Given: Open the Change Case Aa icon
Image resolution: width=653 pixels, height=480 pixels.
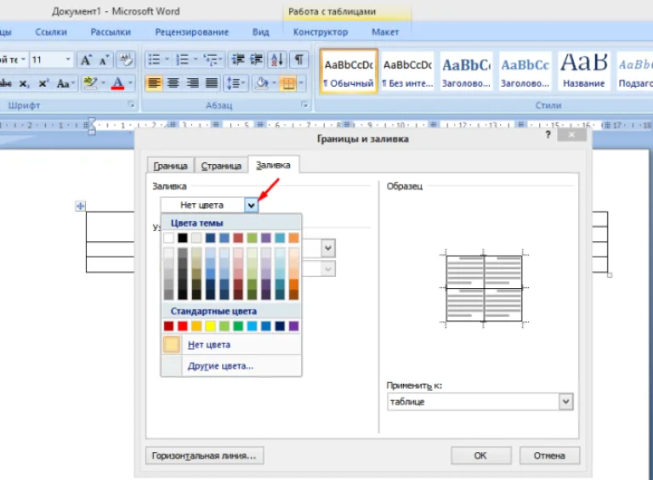Looking at the screenshot, I should click(x=65, y=83).
